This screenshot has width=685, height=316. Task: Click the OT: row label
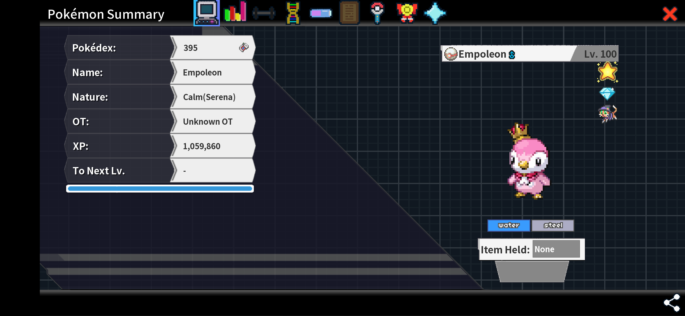[x=81, y=122]
